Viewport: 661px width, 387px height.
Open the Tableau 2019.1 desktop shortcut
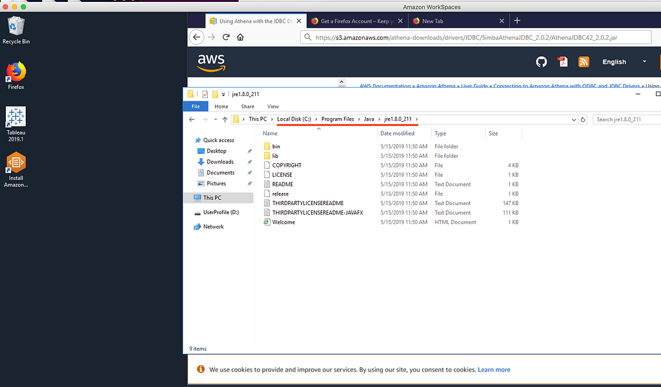[16, 124]
